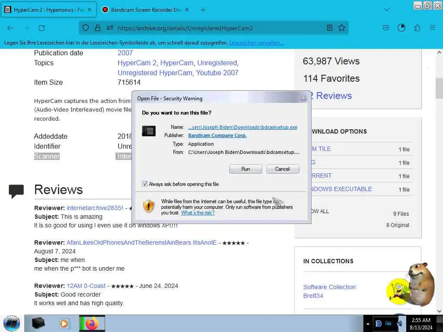Open reviewer AfanLikesOldPhonesAndTheBerenstAinBears profile
Viewport: 443px width, 332px height.
pos(141,243)
